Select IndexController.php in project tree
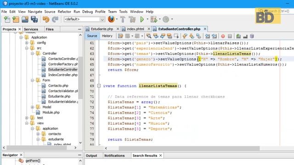Image resolution: width=294 pixels, height=165 pixels. 63,75
